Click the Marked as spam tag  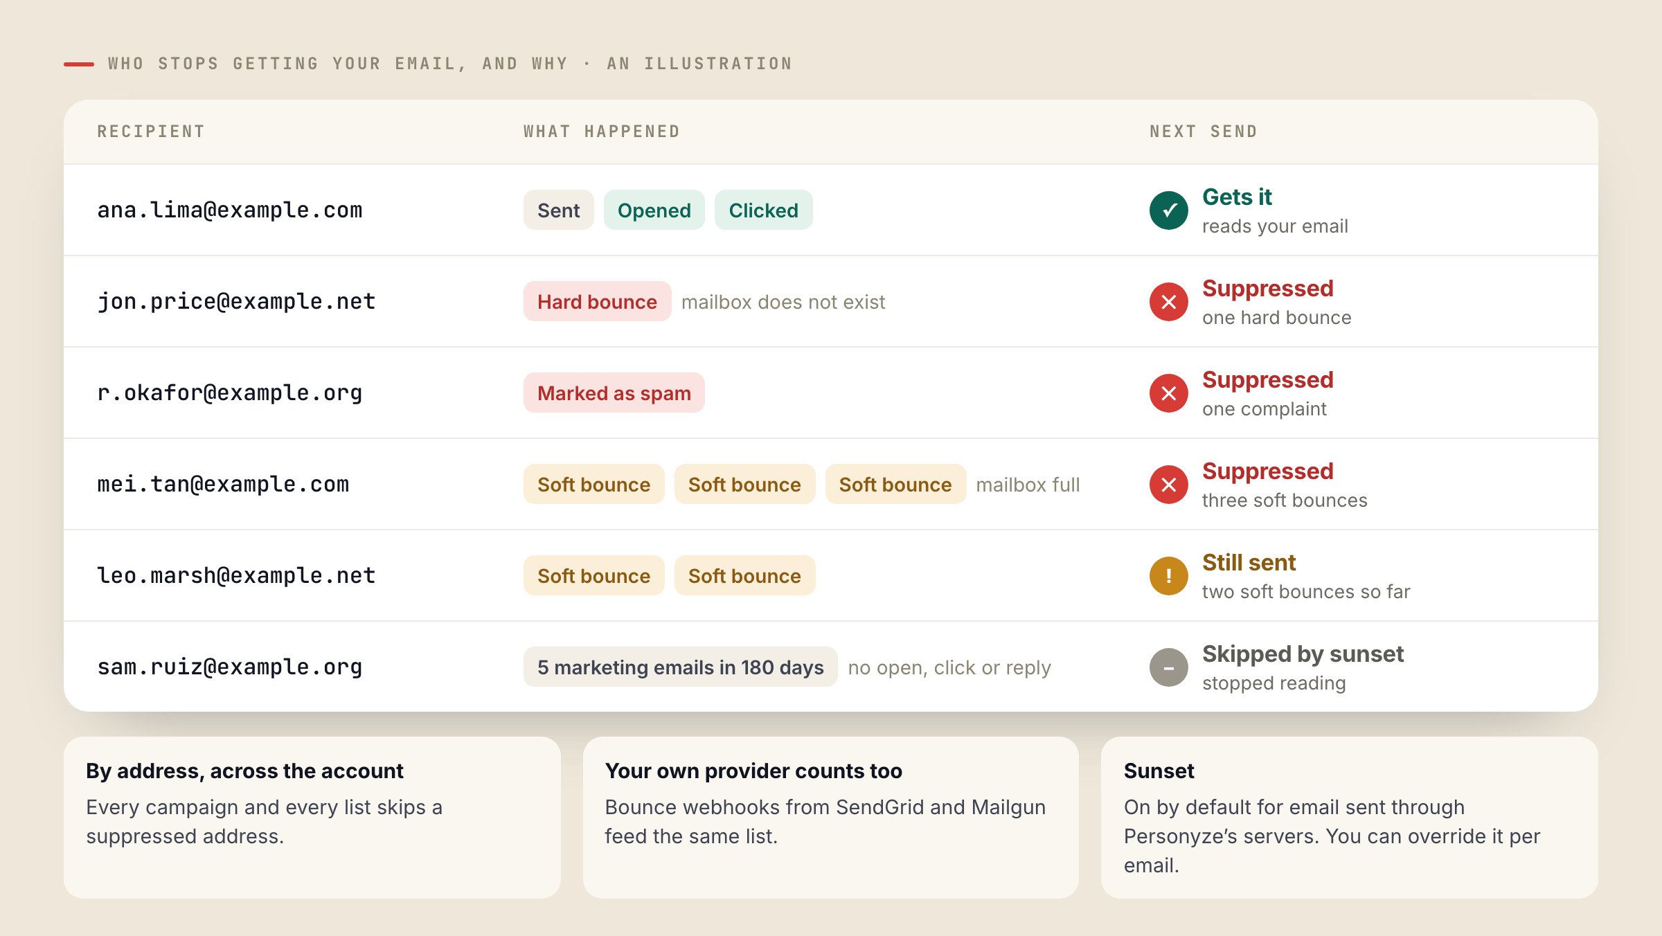pos(614,393)
